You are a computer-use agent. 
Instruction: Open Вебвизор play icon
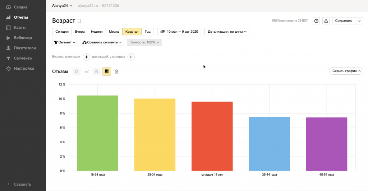click(x=8, y=38)
